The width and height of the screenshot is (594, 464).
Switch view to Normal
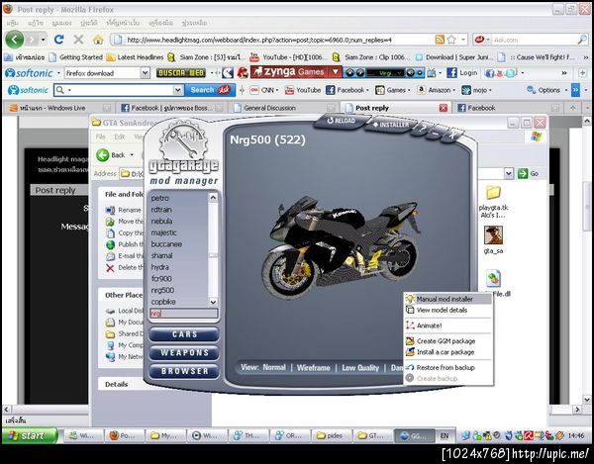pos(274,367)
